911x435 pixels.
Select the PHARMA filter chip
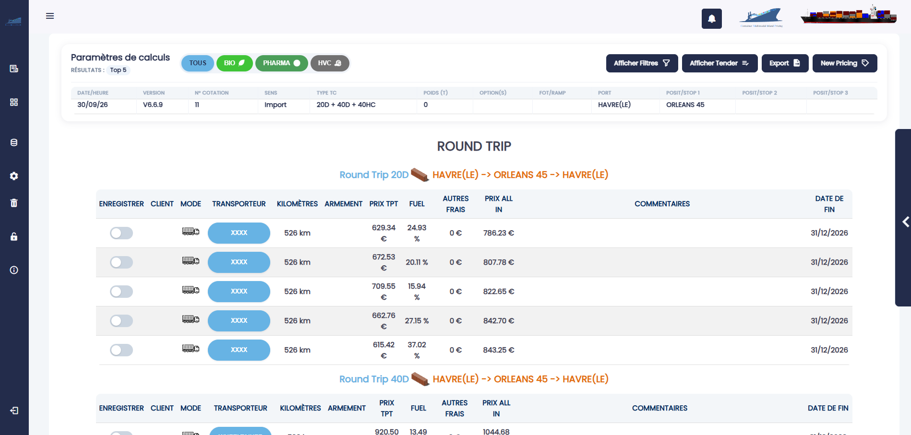point(281,63)
